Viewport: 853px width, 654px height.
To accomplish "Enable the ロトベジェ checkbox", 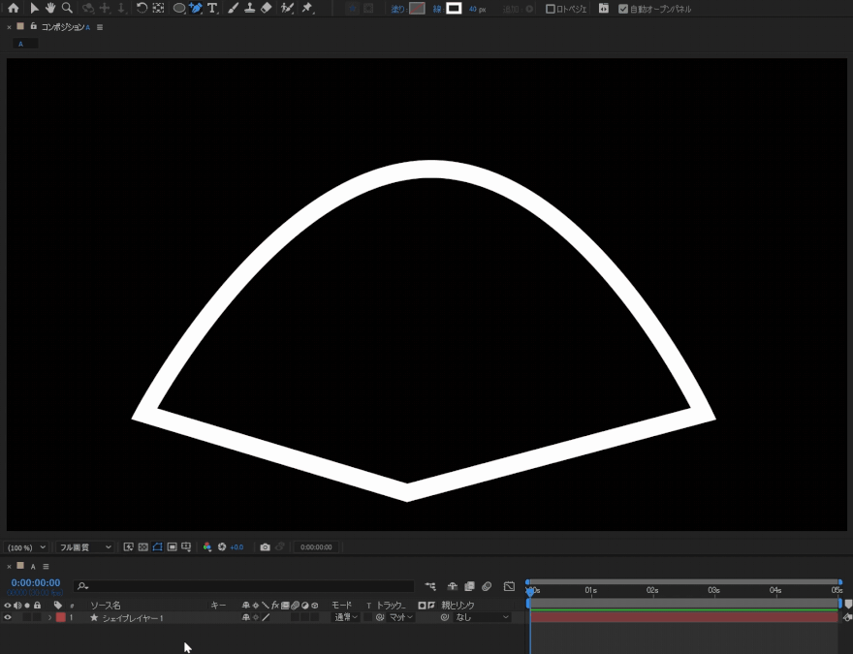I will tap(551, 9).
